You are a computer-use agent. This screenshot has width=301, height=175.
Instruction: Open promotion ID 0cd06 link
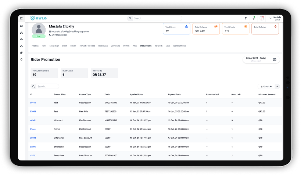point(33,147)
